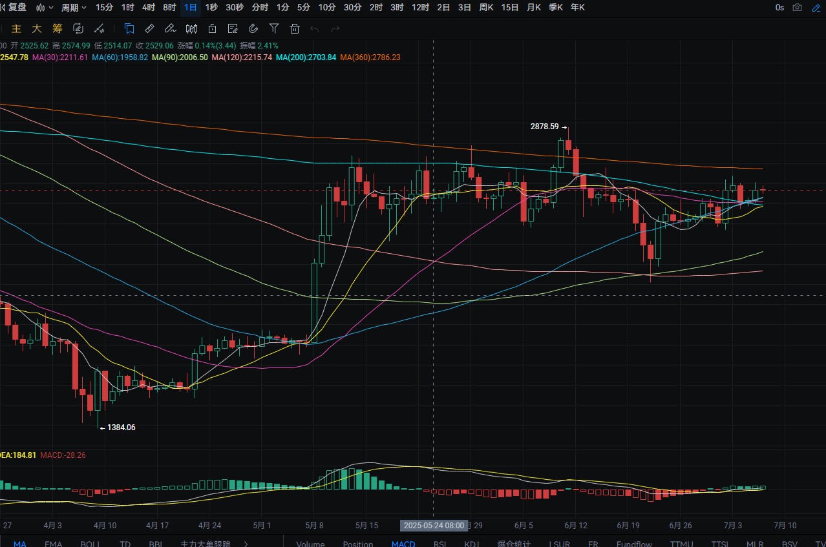Toggle the 主 main-force indicator
The image size is (826, 547).
[17, 28]
